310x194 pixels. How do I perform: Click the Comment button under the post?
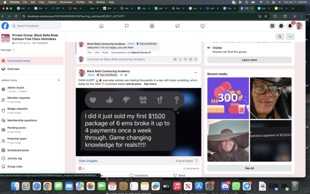(x=139, y=175)
